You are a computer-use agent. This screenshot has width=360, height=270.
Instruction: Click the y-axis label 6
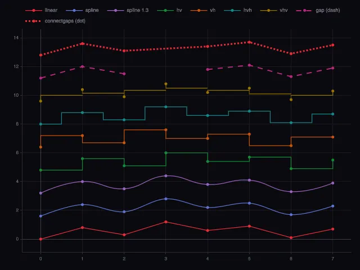[17, 152]
